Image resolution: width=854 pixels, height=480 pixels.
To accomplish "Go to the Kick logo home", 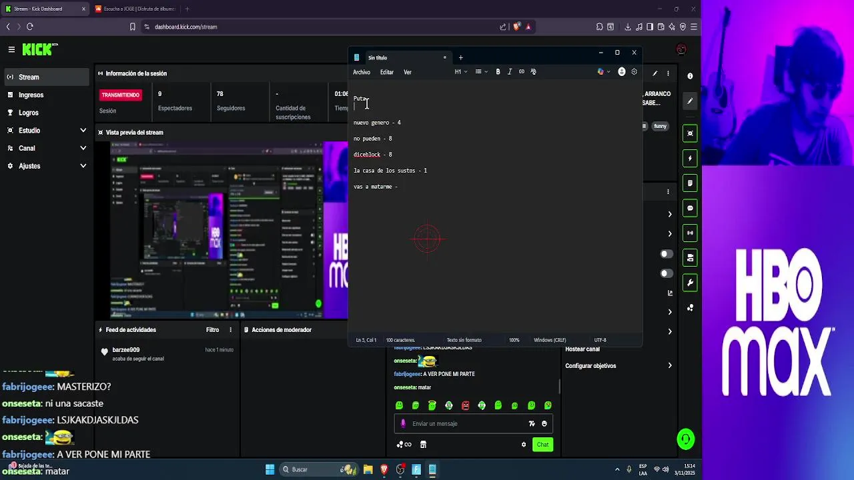I will click(x=40, y=49).
